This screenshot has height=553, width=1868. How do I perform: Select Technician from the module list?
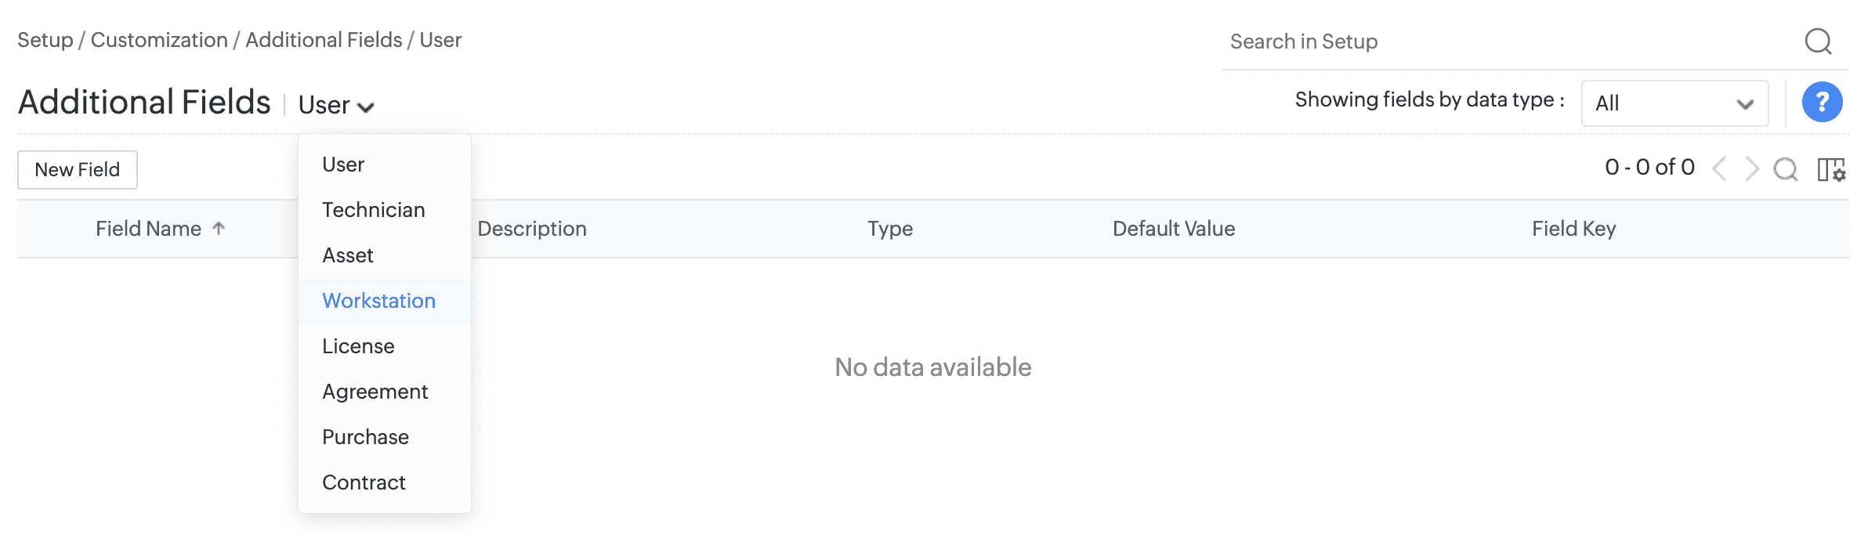(373, 210)
